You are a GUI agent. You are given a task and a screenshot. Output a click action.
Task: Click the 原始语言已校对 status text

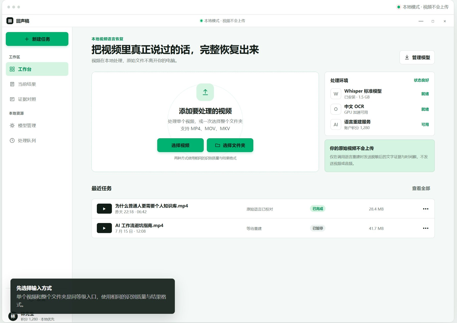tap(260, 209)
